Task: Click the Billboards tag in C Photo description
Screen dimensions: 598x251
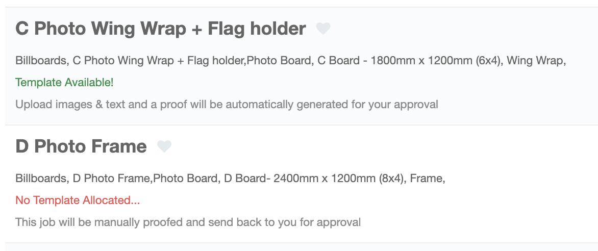Action: pos(42,61)
